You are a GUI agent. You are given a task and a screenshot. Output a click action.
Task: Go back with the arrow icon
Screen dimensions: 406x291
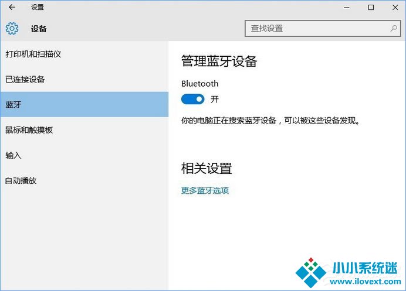pyautogui.click(x=12, y=7)
